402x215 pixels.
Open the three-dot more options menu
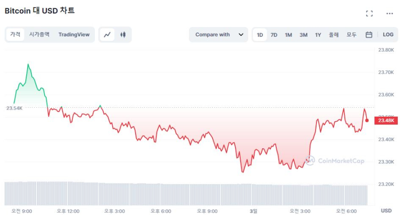389,14
